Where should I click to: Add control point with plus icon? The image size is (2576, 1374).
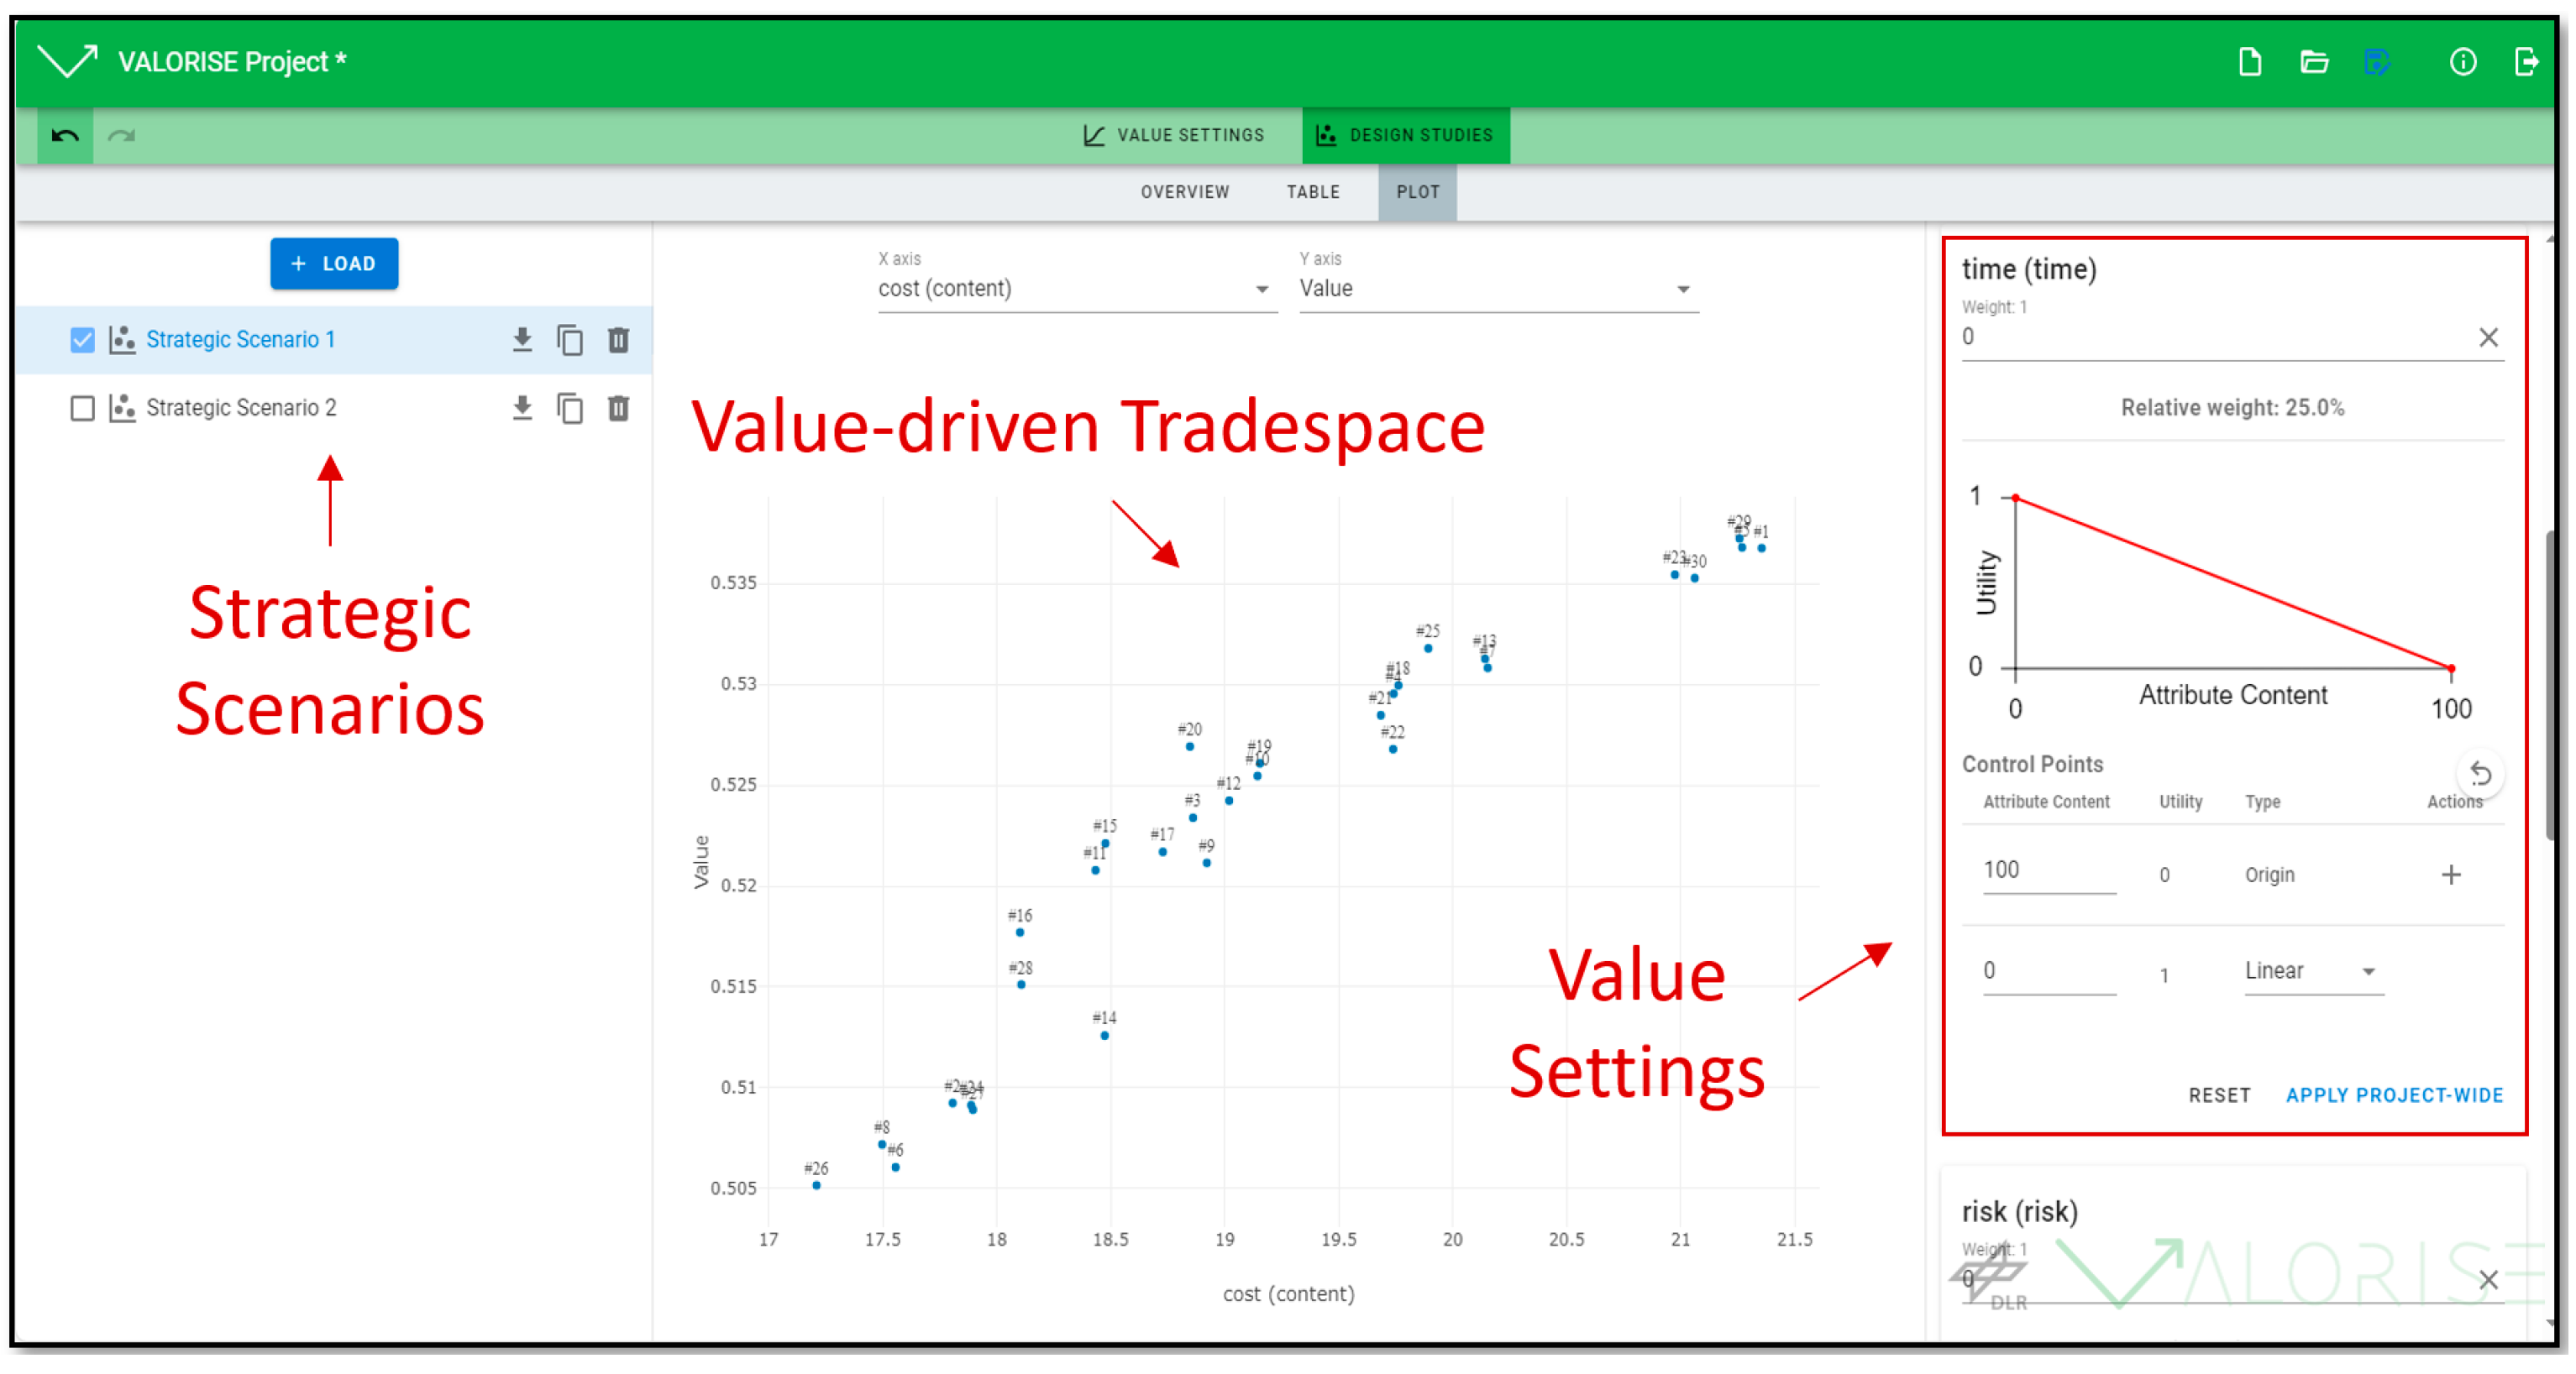(2450, 875)
